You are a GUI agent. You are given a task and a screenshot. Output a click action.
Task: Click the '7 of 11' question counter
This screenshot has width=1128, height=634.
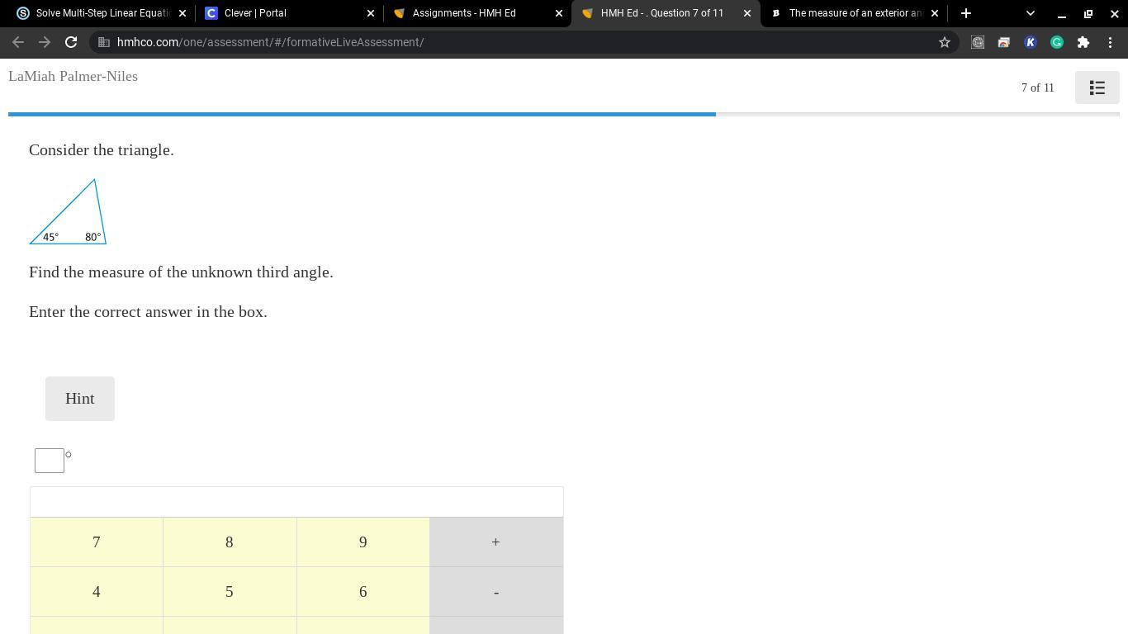(x=1038, y=88)
